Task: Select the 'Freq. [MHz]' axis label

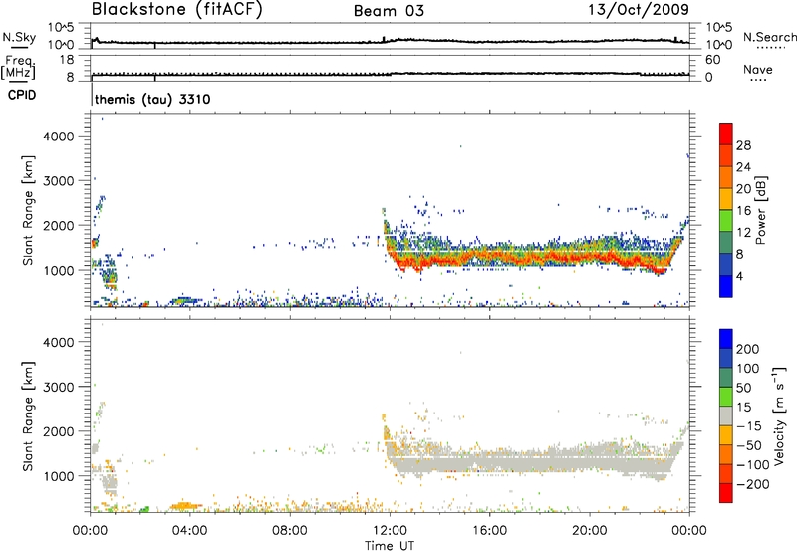Action: tap(18, 68)
